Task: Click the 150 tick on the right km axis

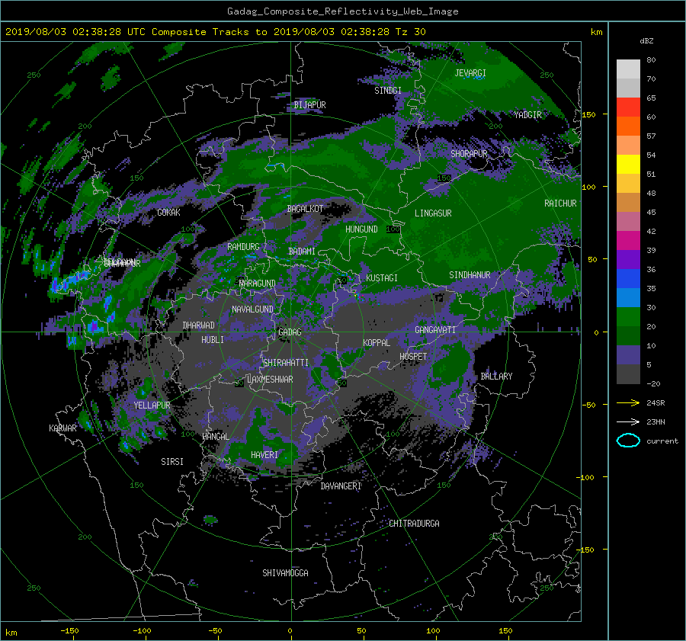Action: [589, 114]
